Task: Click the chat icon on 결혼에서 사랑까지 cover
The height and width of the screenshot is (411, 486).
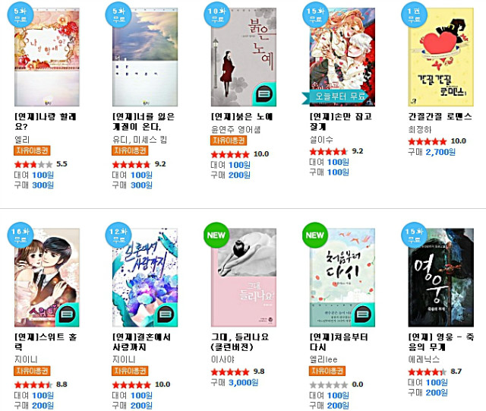Action: (166, 315)
